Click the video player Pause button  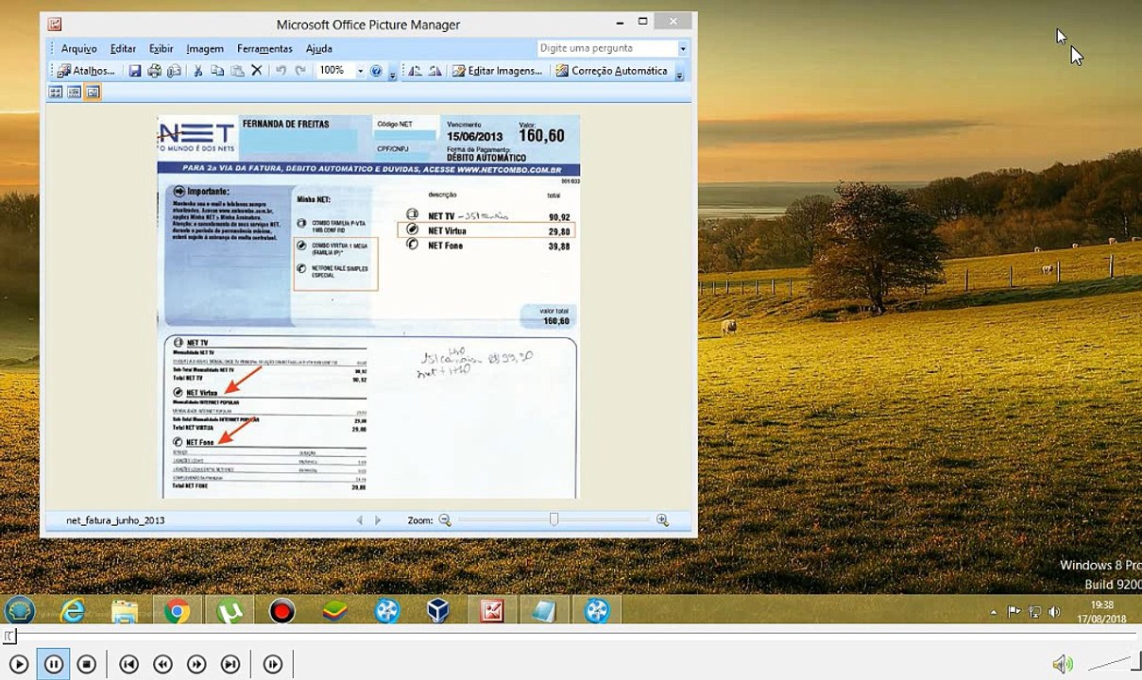pyautogui.click(x=53, y=665)
